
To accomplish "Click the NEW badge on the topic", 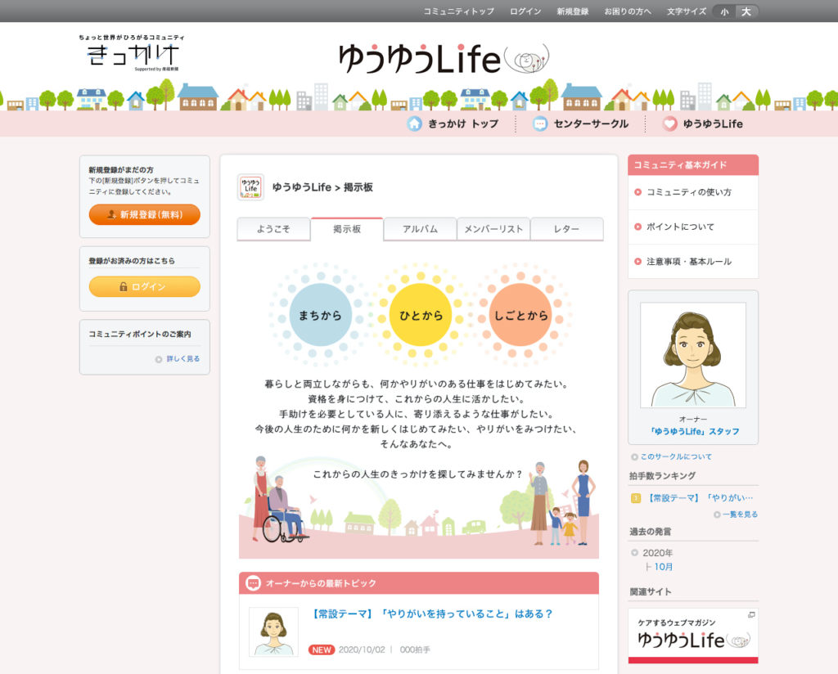I will pyautogui.click(x=322, y=649).
